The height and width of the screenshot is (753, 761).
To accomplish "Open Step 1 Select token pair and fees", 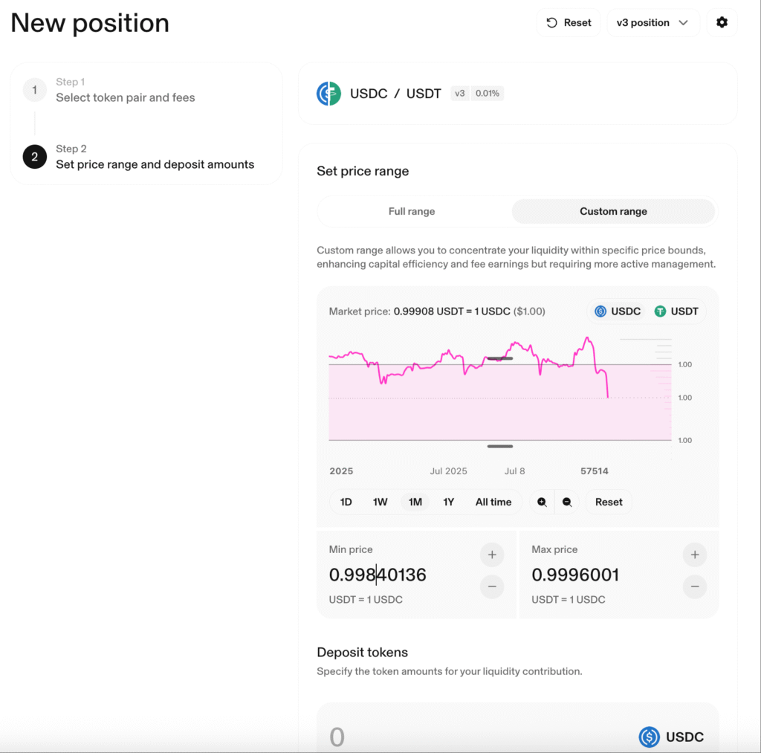I will (125, 90).
